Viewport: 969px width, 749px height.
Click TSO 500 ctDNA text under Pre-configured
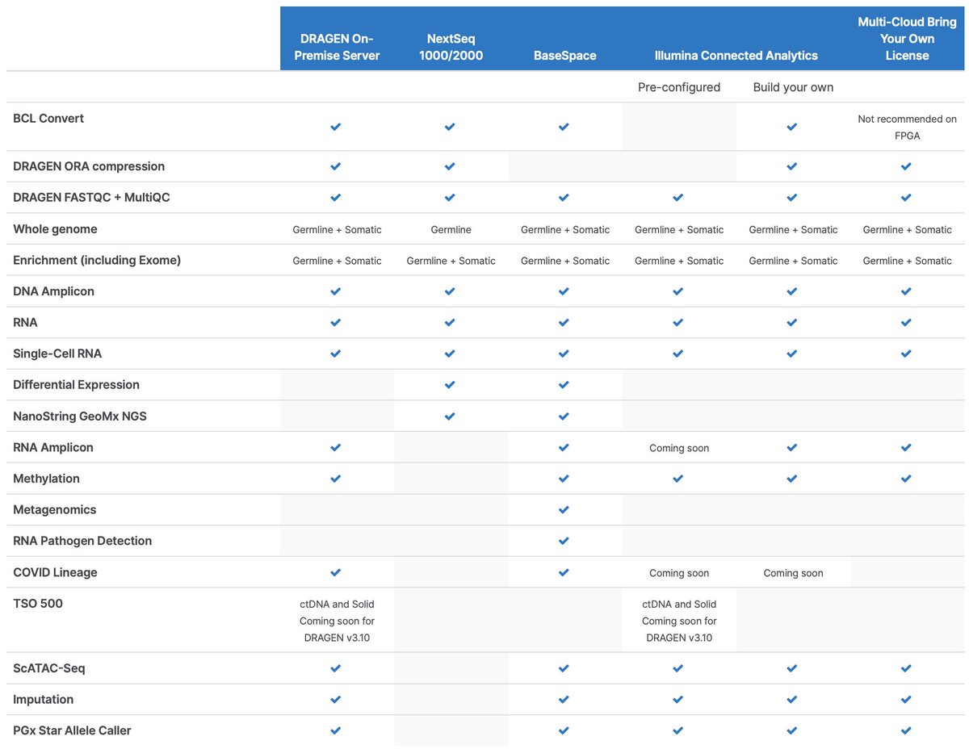pyautogui.click(x=679, y=621)
